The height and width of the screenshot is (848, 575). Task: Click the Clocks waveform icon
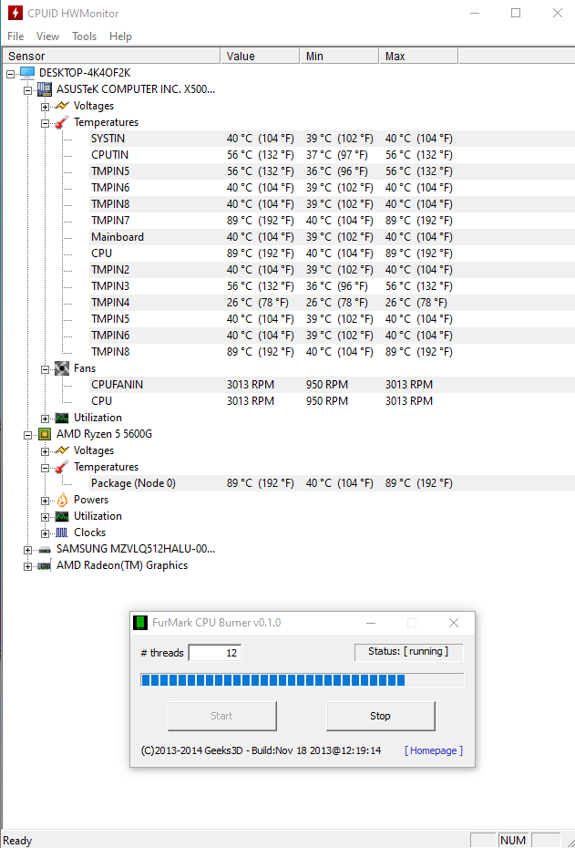coord(62,533)
